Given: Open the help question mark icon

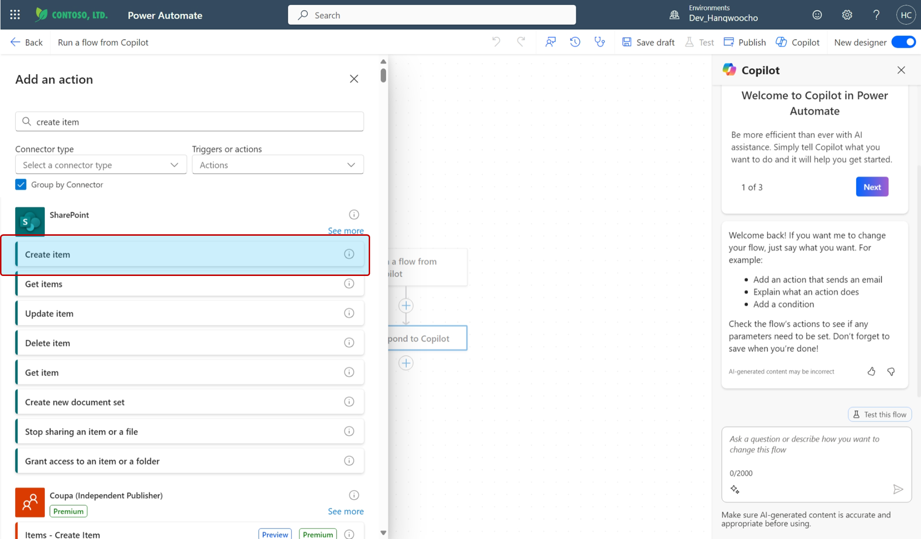Looking at the screenshot, I should point(876,15).
